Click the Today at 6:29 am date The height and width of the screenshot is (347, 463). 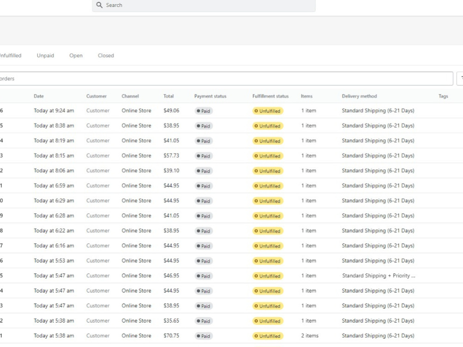pos(54,201)
